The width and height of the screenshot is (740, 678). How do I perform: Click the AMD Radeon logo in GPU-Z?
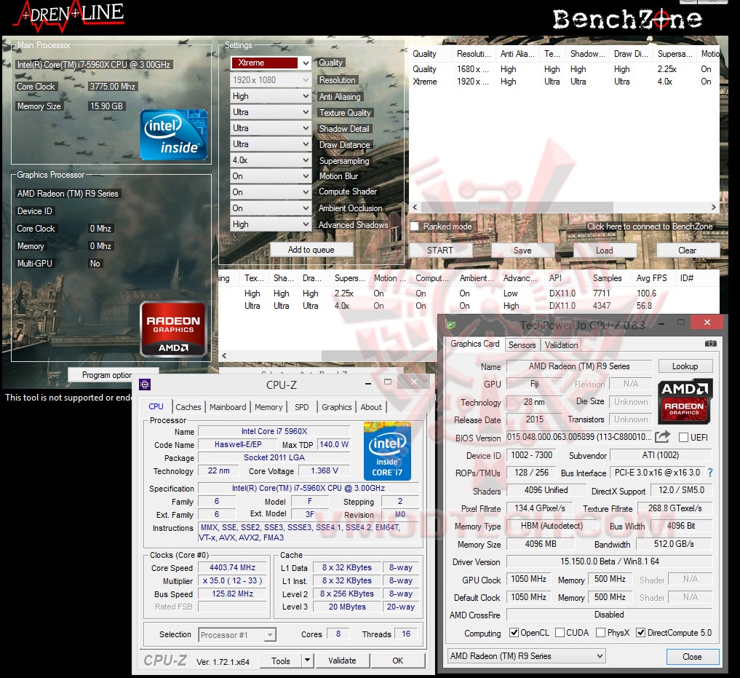[685, 401]
